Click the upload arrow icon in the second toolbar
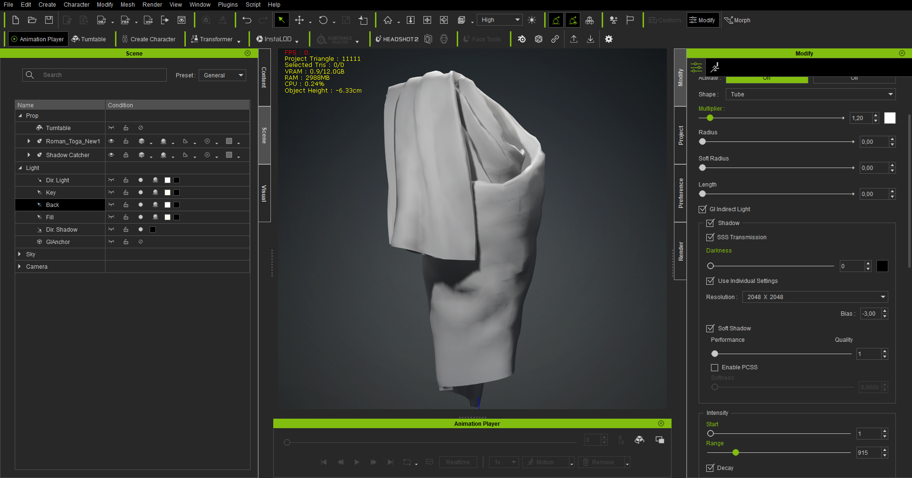 click(x=574, y=39)
